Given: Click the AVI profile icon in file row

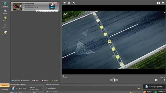Looking at the screenshot, I should (x=52, y=6).
